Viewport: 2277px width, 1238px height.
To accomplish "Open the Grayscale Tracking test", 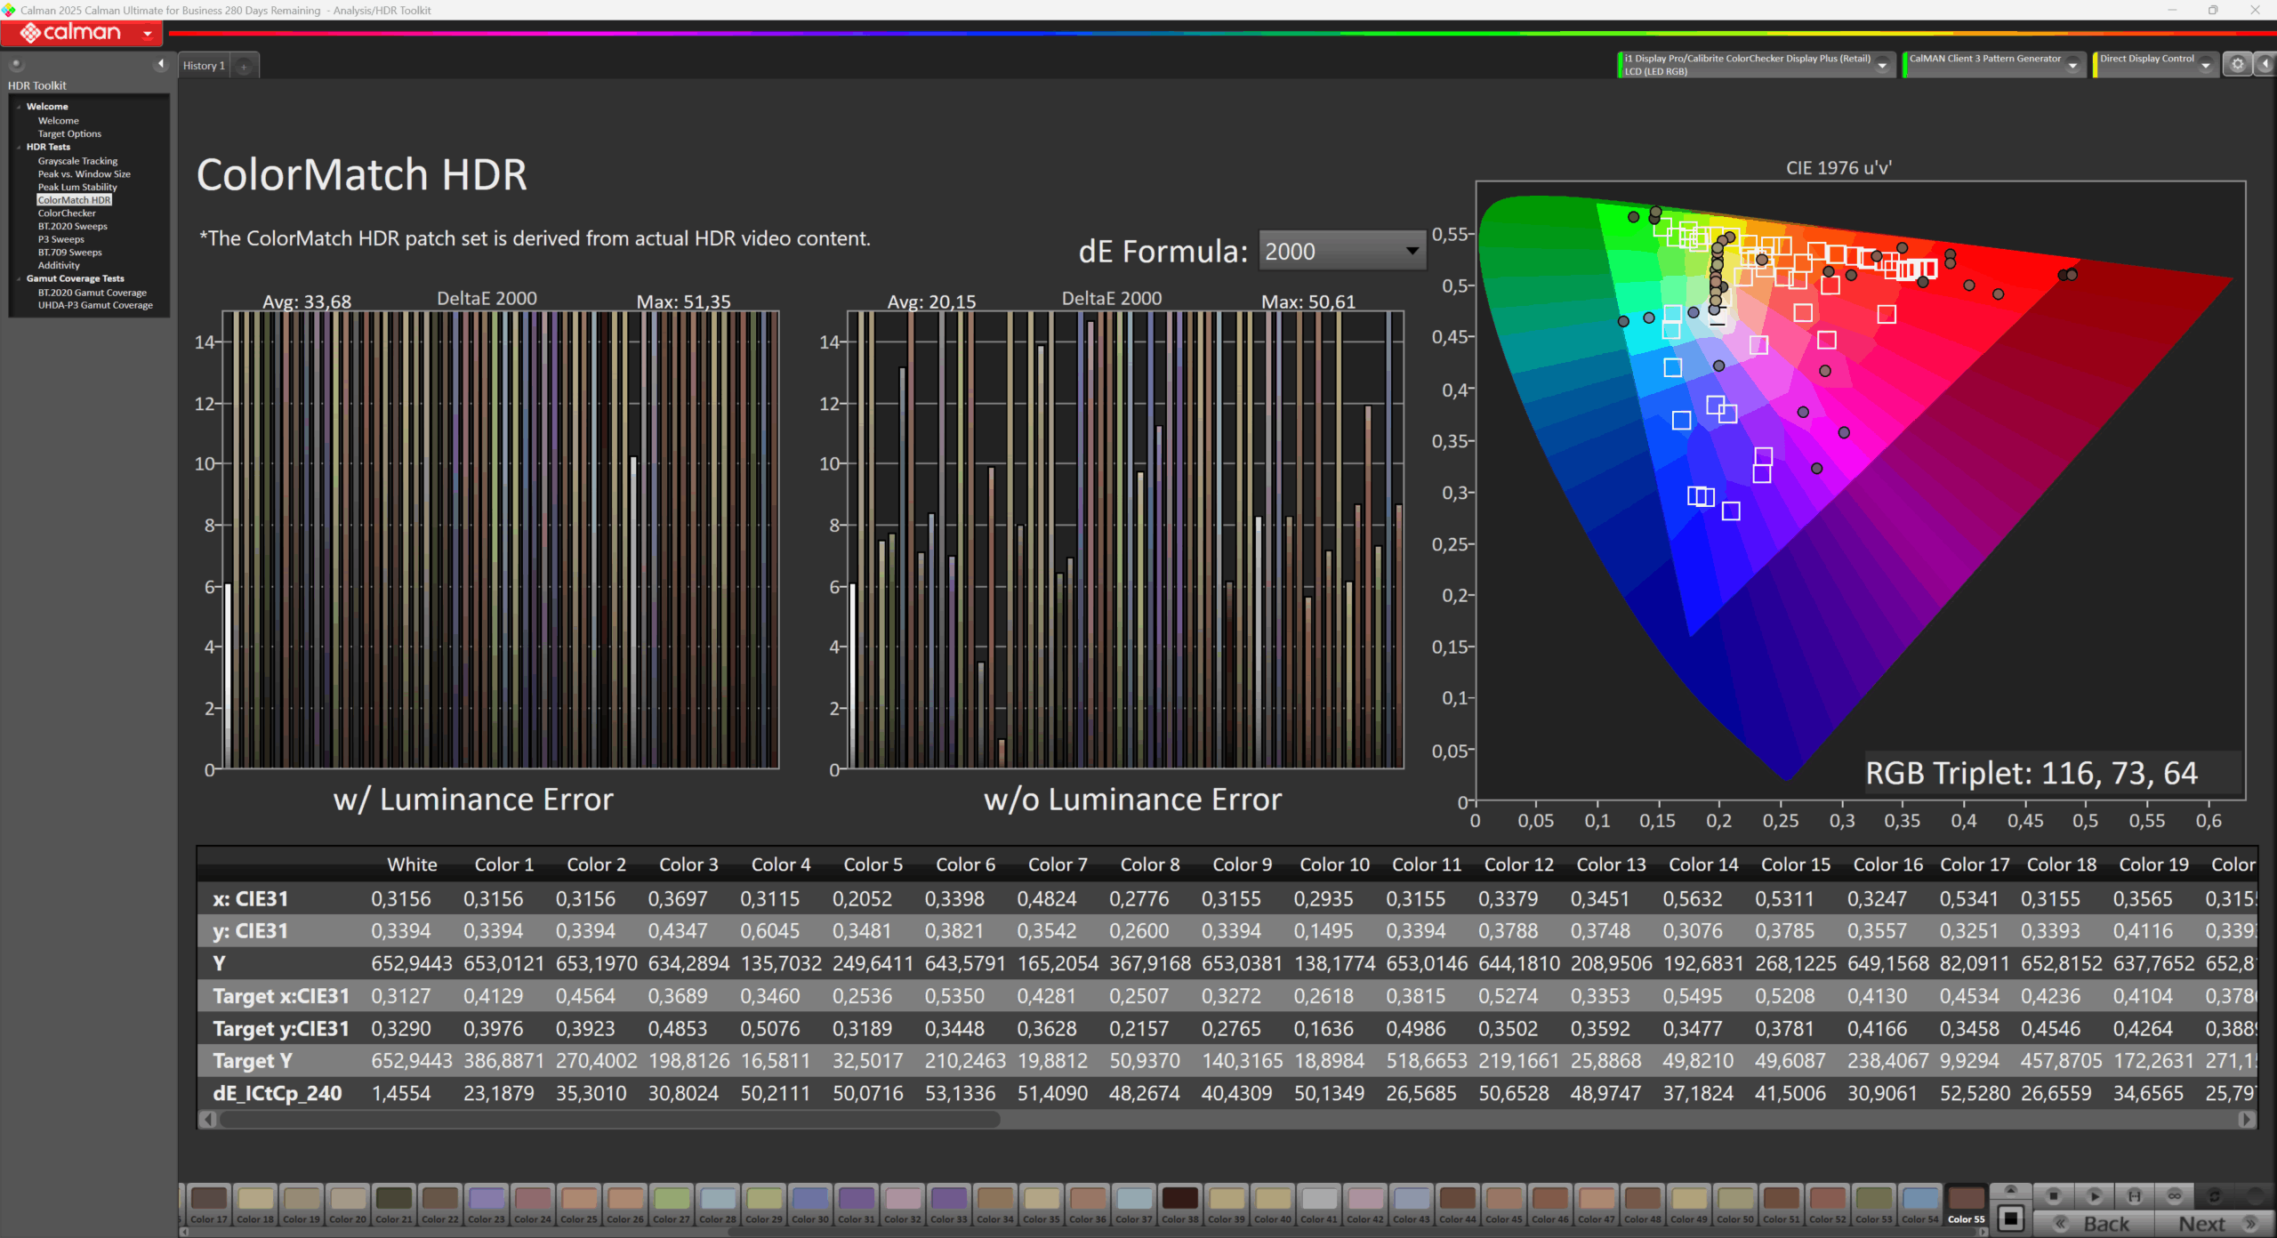I will 77,161.
